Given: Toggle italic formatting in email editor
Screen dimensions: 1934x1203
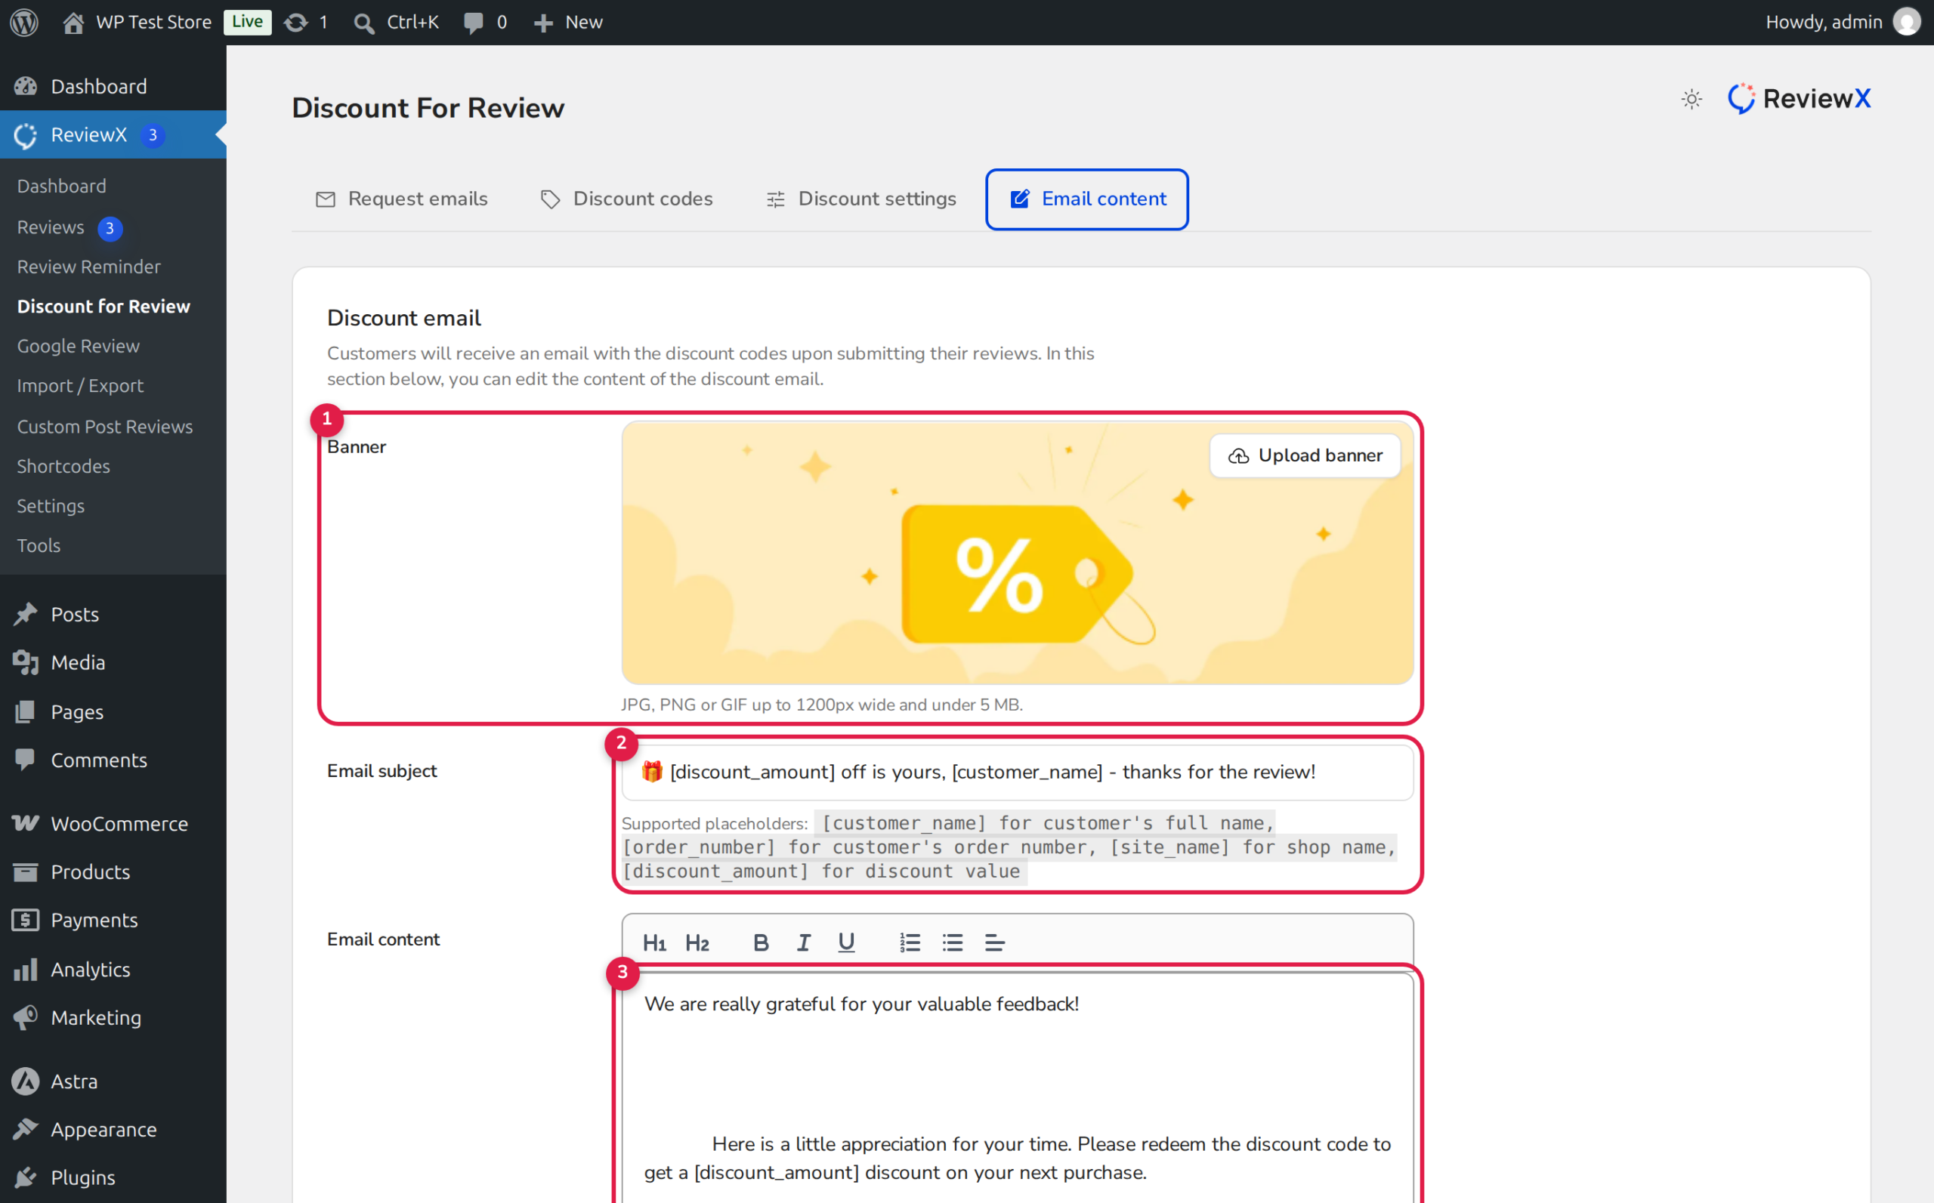Looking at the screenshot, I should tap(803, 942).
